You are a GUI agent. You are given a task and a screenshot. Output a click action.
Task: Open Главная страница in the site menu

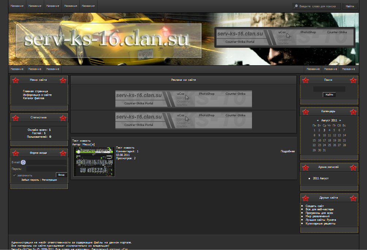(x=35, y=91)
